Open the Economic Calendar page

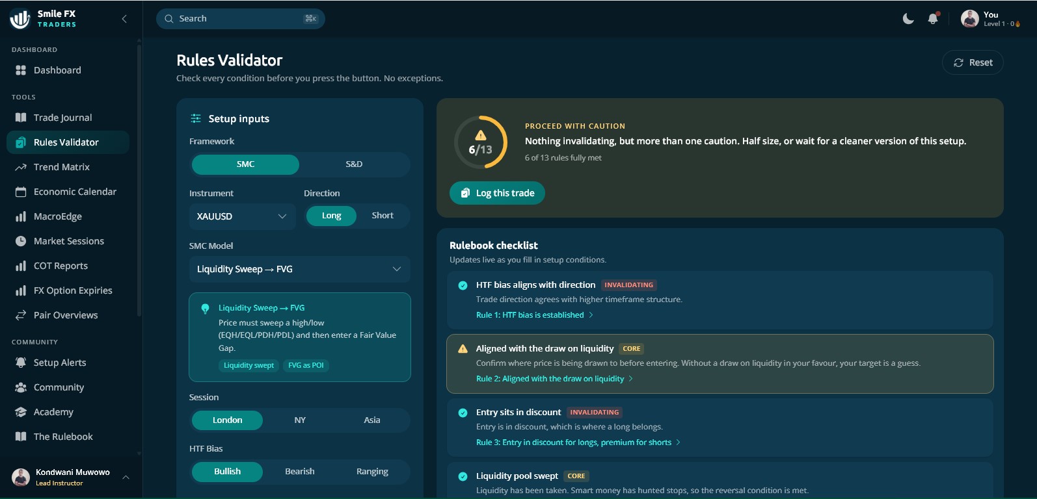click(68, 192)
